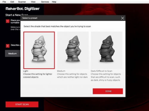149x111 pixels.
Task: Open the Scanner menu
Action: click(22, 2)
